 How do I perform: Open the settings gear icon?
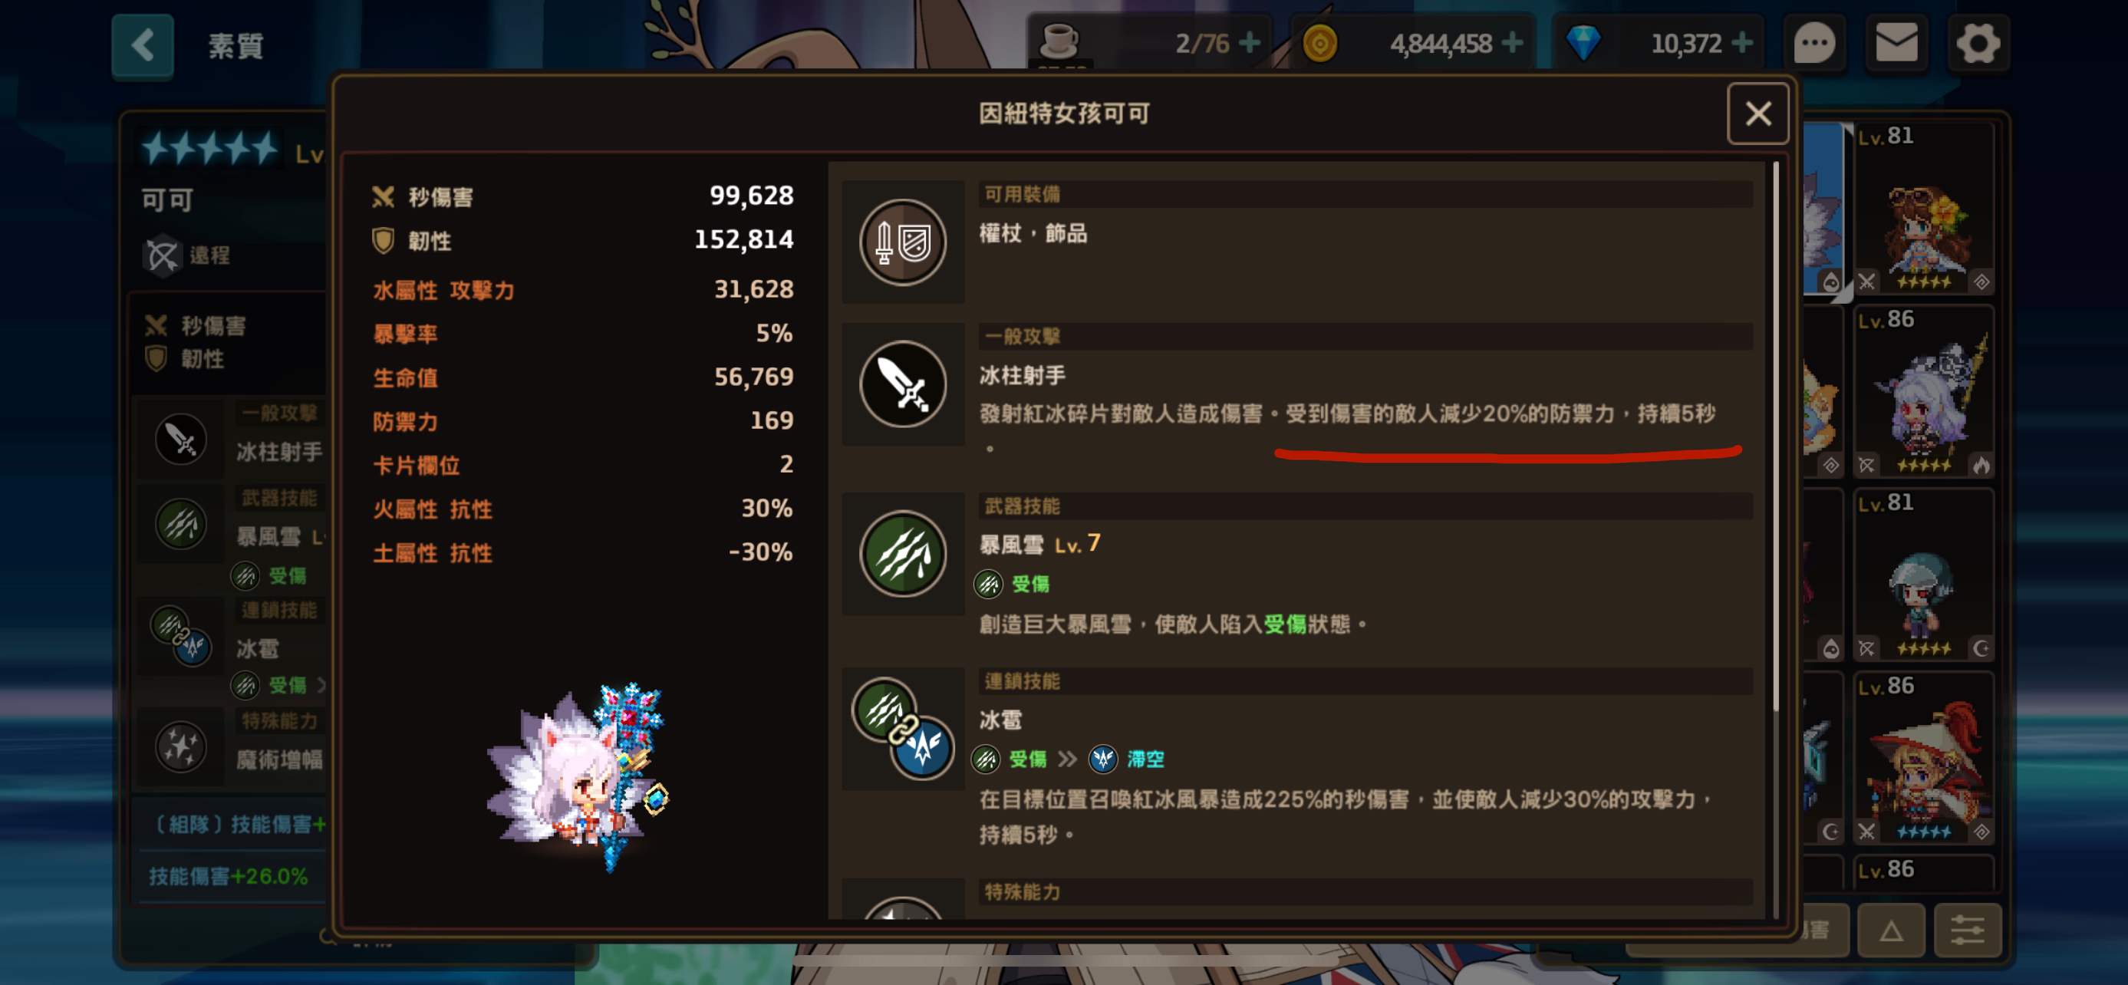pos(1978,44)
